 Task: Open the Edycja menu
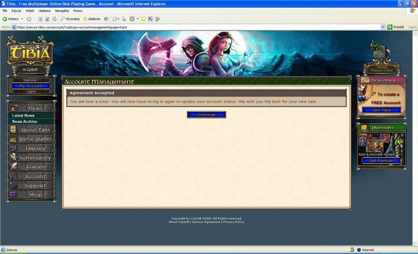[16, 11]
